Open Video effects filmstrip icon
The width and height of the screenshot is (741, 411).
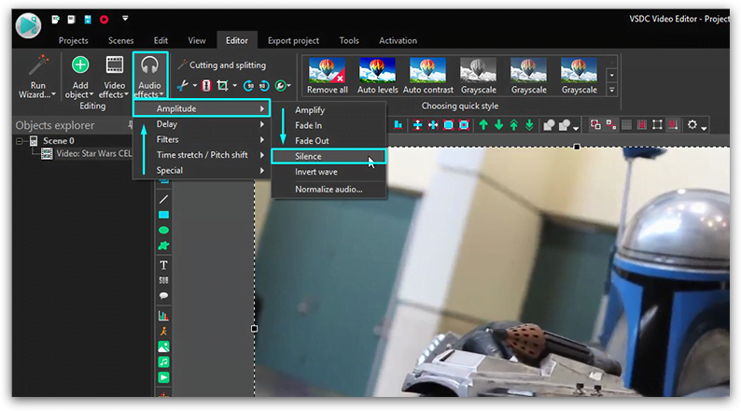(115, 64)
